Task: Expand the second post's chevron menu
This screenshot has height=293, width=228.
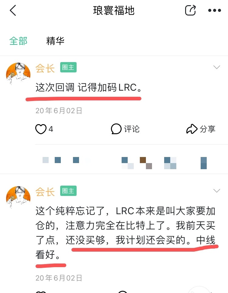Action: click(x=217, y=190)
